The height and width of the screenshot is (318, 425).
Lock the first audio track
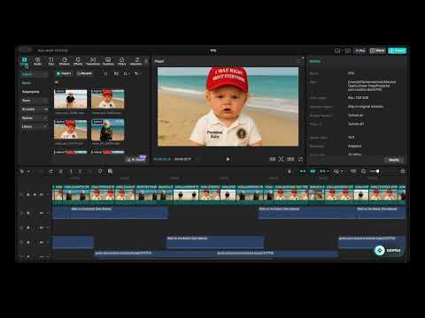click(x=28, y=213)
